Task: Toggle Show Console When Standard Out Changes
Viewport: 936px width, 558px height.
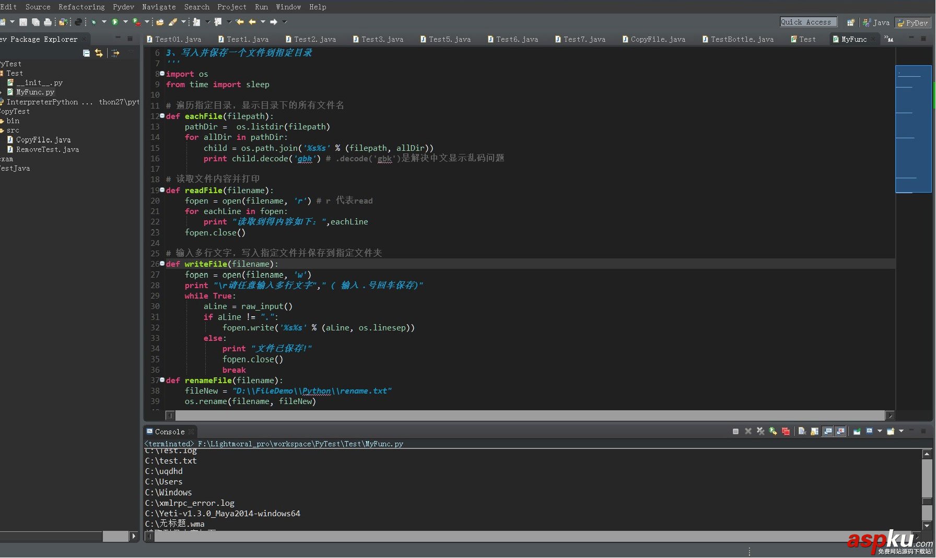Action: [828, 431]
